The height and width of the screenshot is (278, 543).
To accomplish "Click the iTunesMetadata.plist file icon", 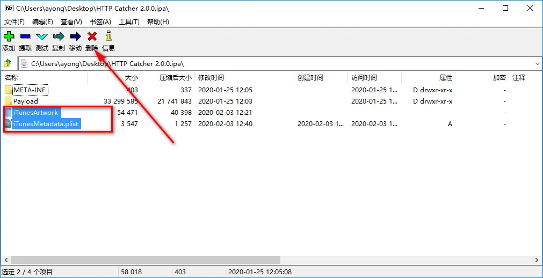I will tap(8, 123).
